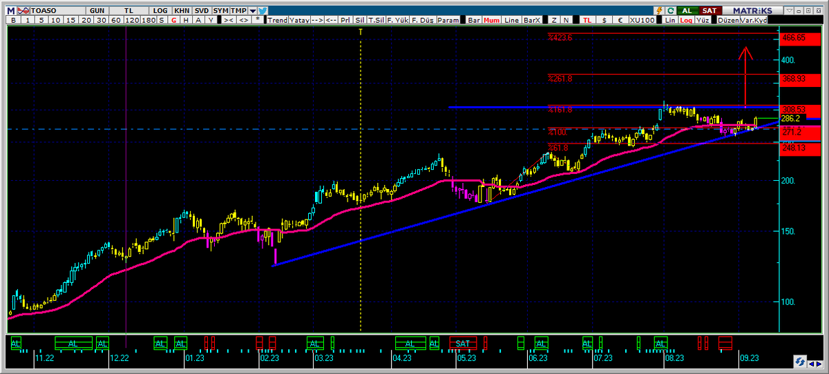The height and width of the screenshot is (374, 829).
Task: Open the chart symbol icon beside TOASO
Action: click(23, 10)
